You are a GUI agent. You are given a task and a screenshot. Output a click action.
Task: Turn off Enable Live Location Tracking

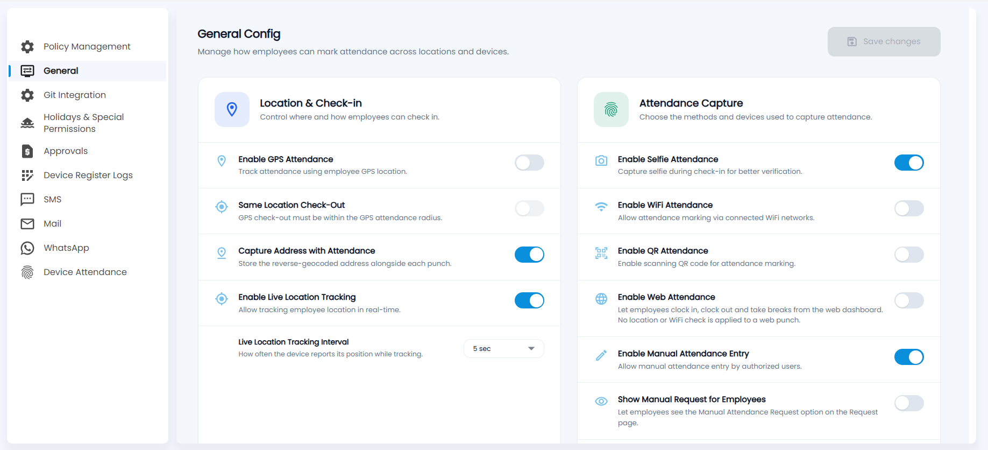point(529,300)
